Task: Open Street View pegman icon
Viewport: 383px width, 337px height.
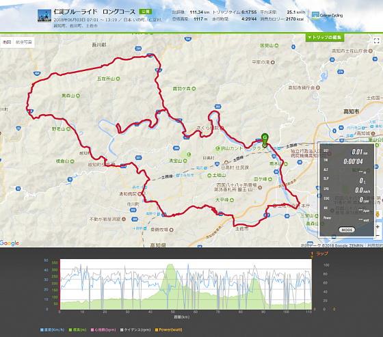Action: tap(378, 215)
